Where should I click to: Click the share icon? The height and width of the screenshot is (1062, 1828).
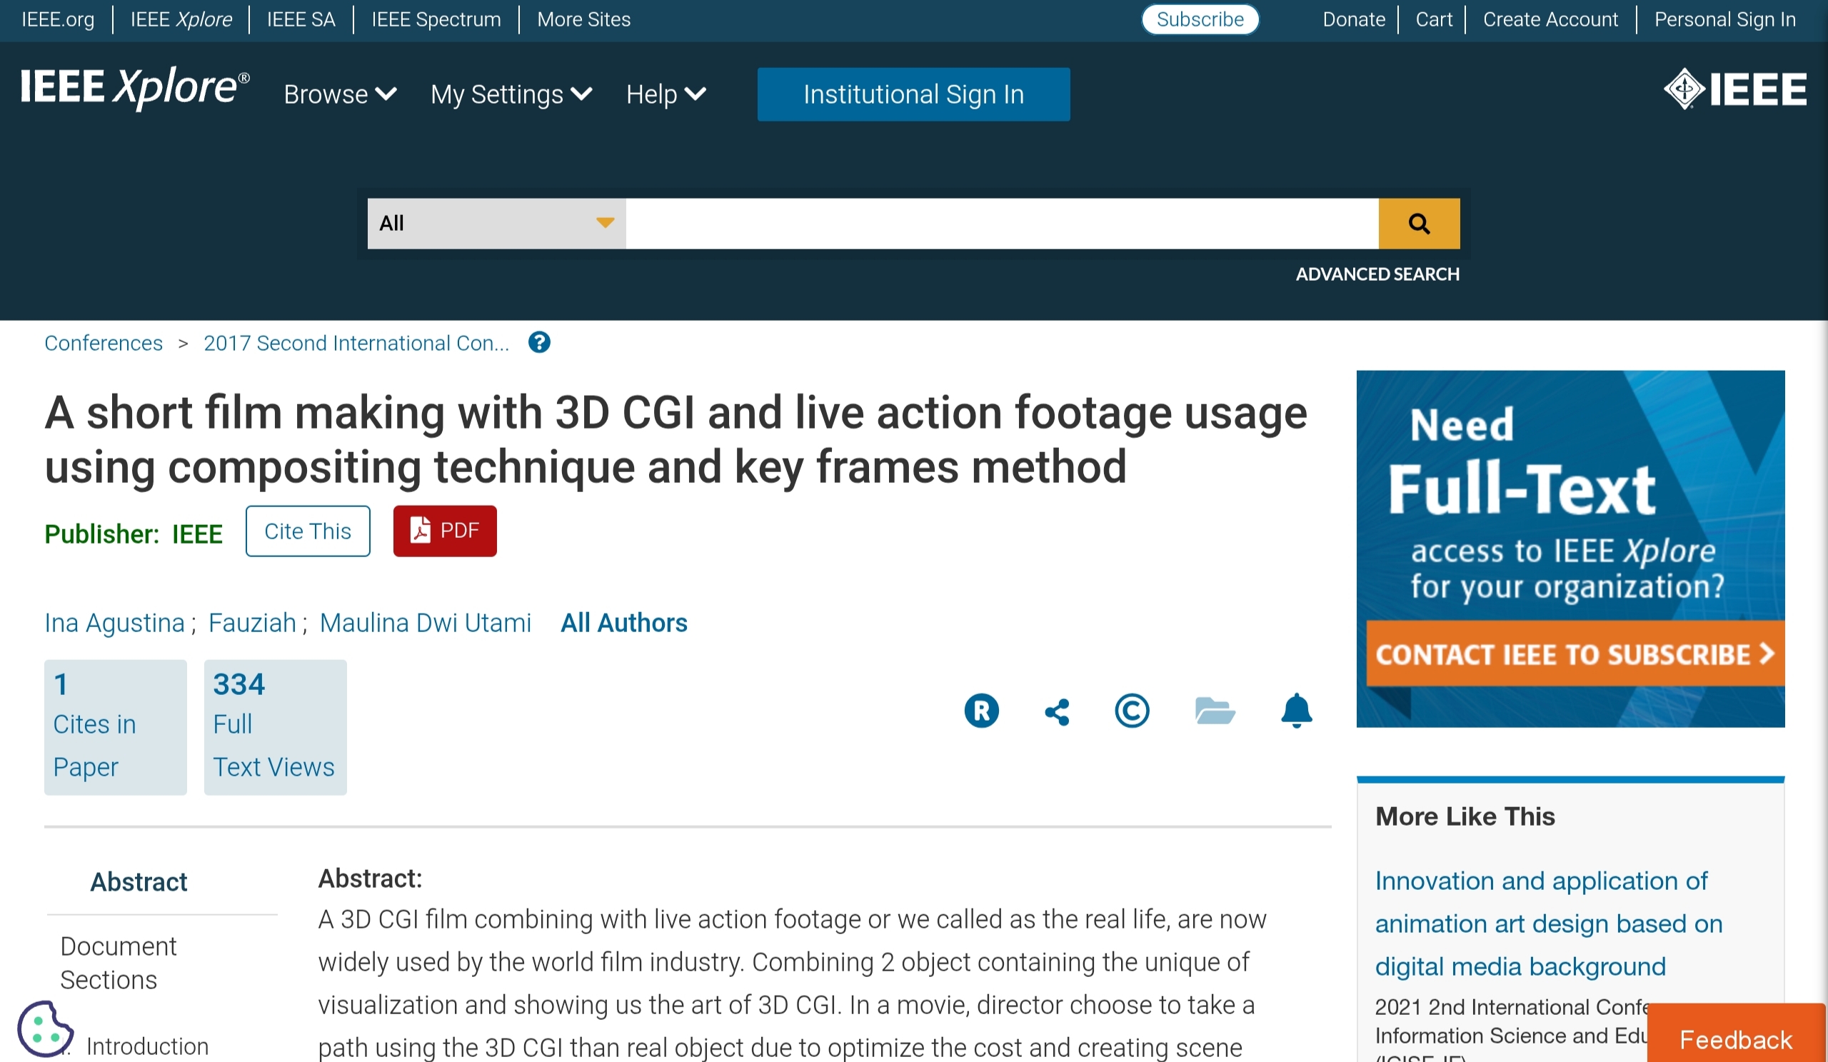click(1057, 711)
